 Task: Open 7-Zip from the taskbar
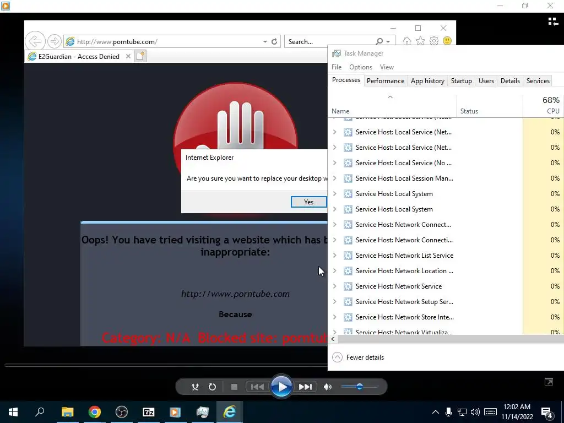[x=149, y=412]
